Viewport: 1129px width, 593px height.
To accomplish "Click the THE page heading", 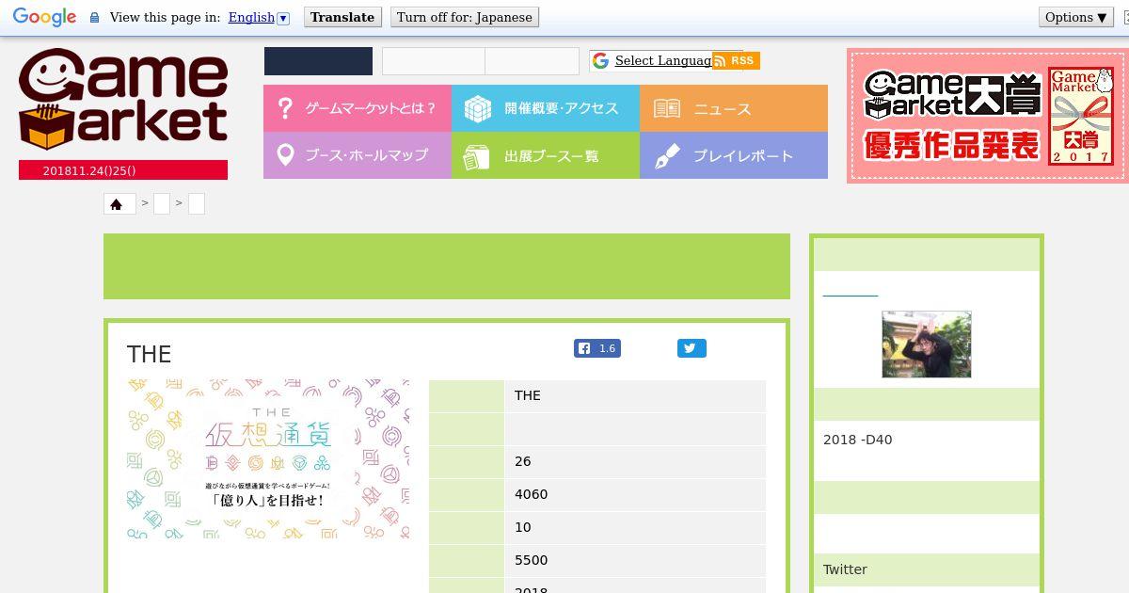I will 149,354.
